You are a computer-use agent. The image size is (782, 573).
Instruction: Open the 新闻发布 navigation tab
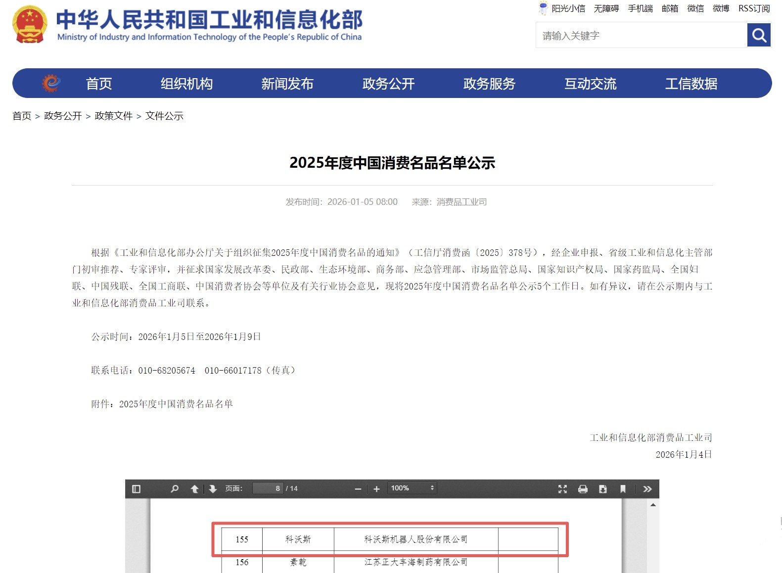(x=287, y=84)
